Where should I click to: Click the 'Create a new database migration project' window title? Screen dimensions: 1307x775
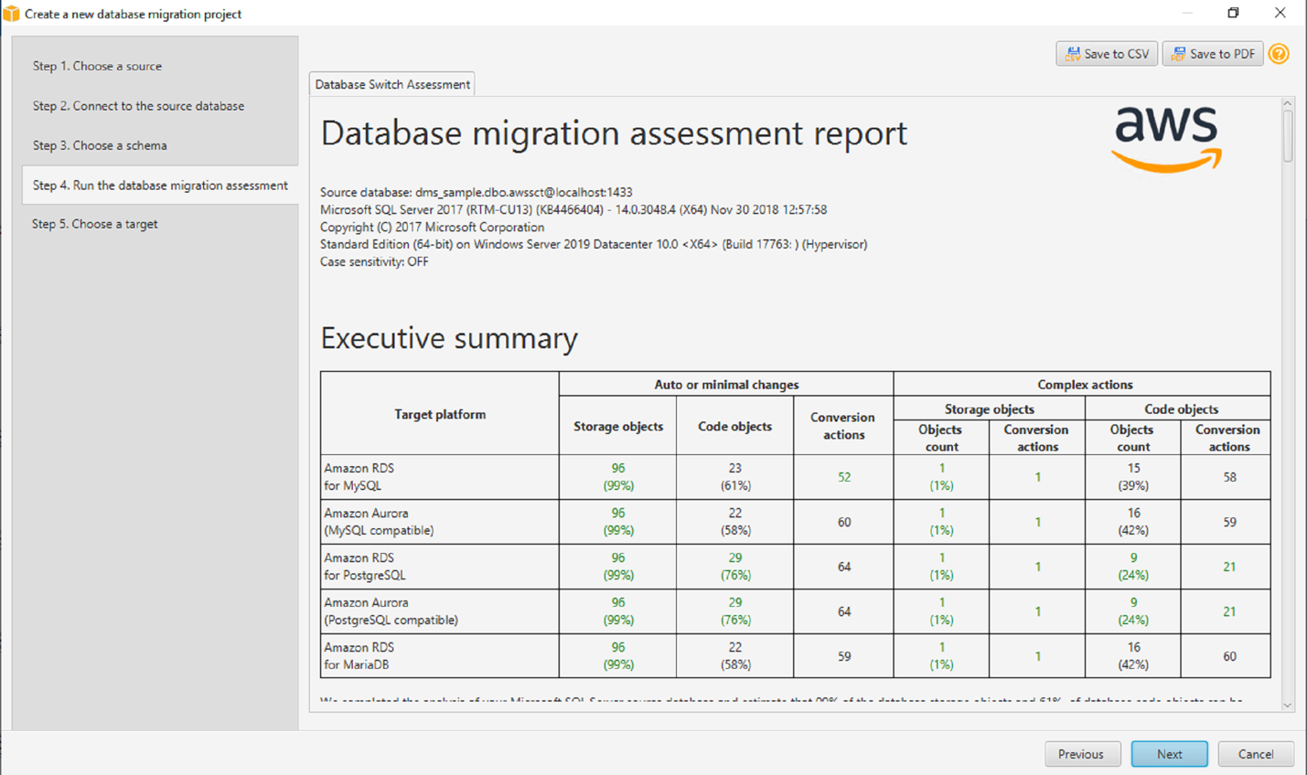[134, 14]
